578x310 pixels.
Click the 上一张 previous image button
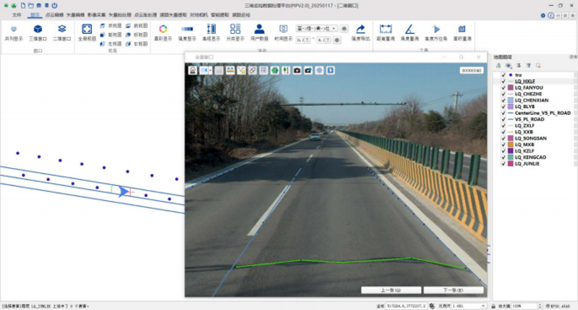[391, 290]
